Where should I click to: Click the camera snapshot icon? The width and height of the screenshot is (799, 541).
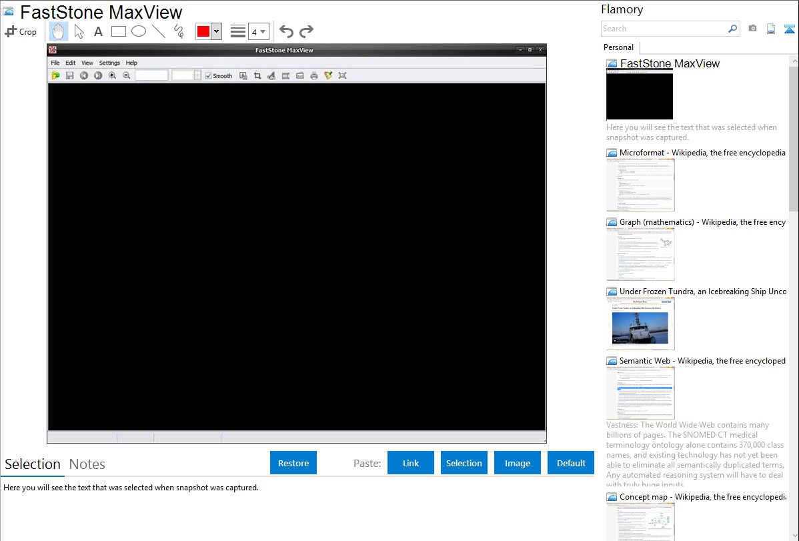click(752, 29)
